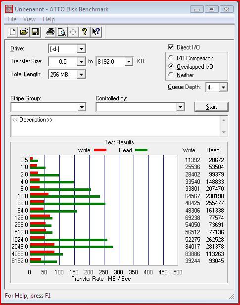Click the read value 93045

(x=216, y=261)
